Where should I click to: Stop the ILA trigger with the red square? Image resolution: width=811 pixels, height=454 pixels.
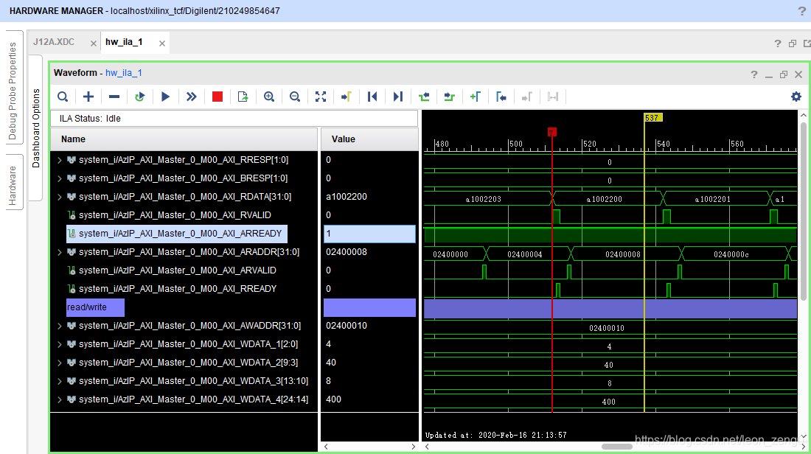(x=217, y=97)
